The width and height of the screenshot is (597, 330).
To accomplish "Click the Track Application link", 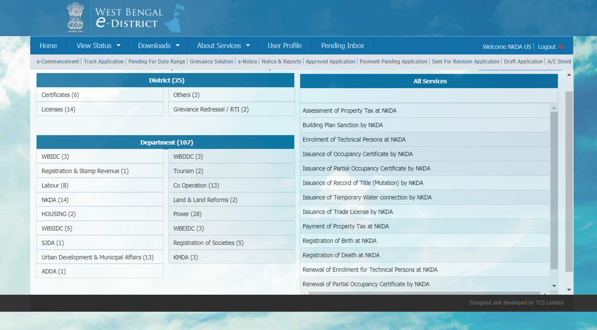I will 103,62.
